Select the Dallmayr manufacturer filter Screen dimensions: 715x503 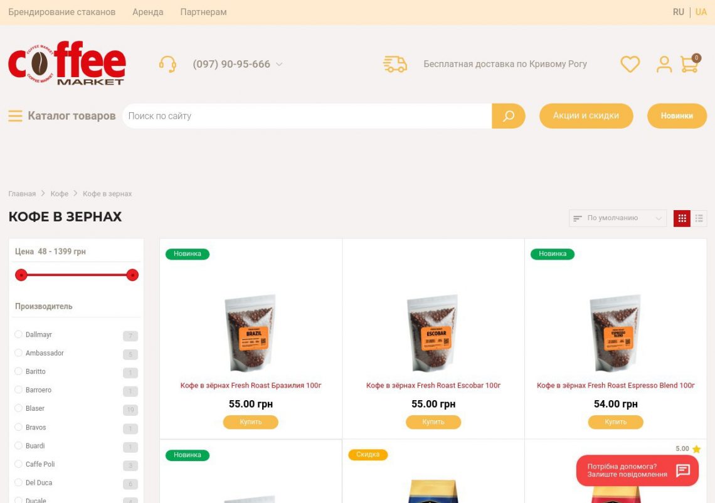point(18,334)
